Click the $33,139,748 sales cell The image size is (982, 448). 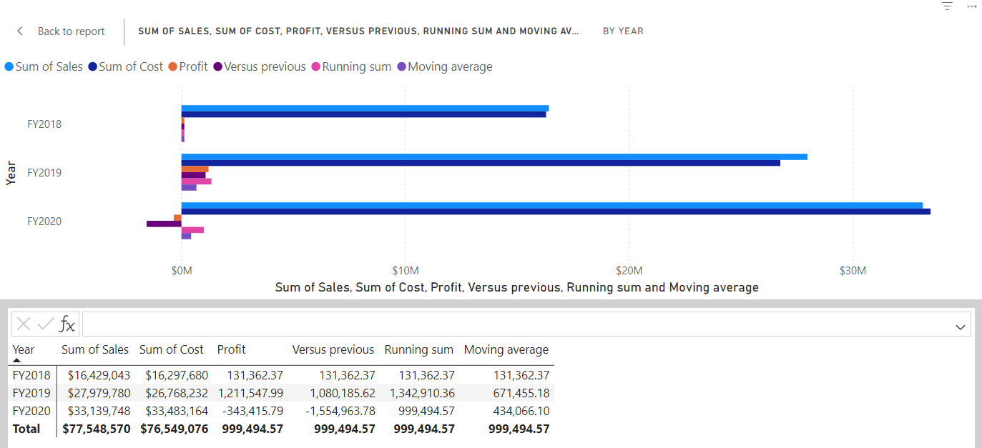pyautogui.click(x=99, y=411)
